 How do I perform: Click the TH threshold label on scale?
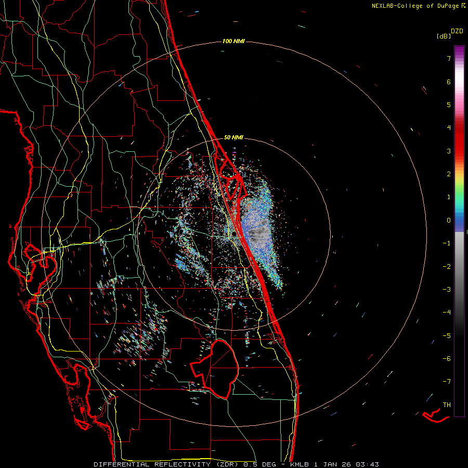tap(447, 405)
